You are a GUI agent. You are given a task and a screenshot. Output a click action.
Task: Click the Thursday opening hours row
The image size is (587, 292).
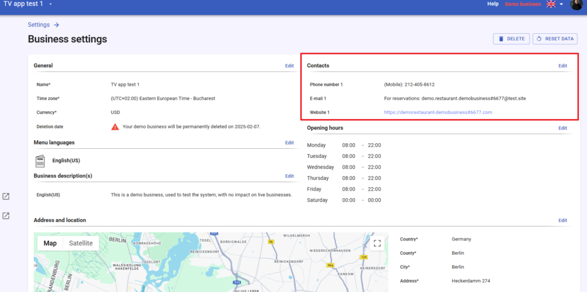click(344, 178)
